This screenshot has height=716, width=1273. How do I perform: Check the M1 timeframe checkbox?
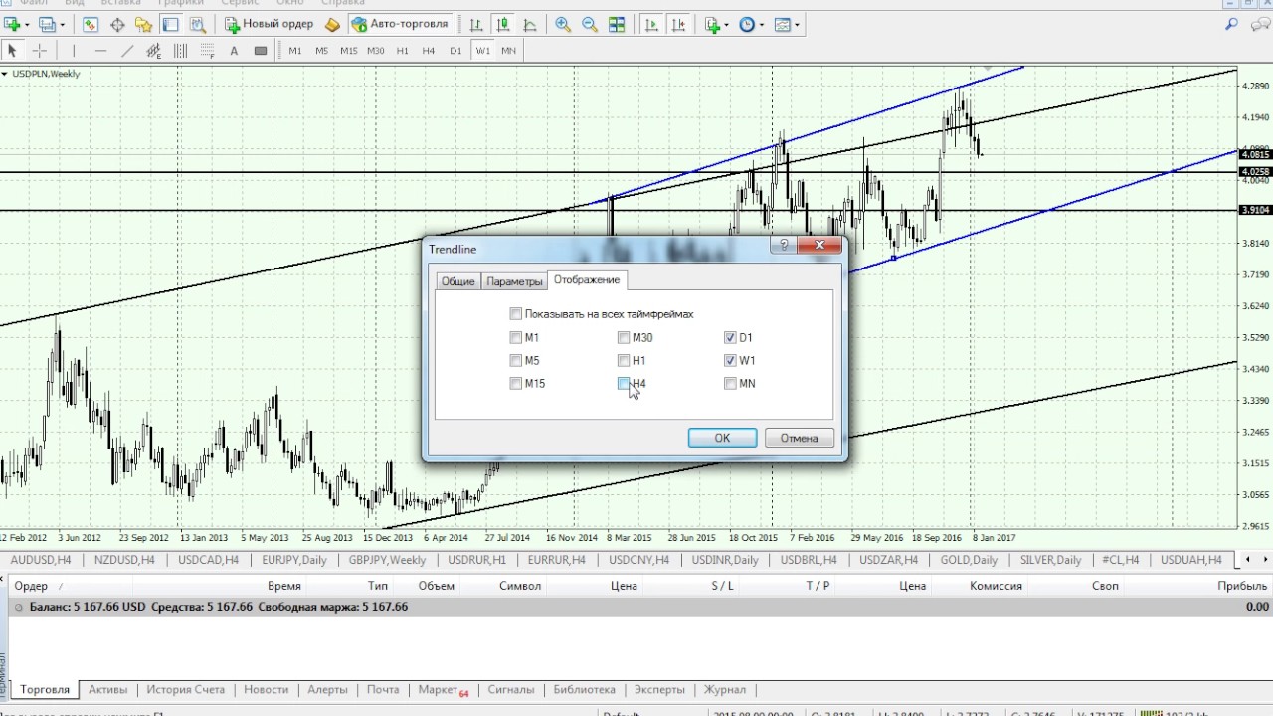[x=516, y=337]
